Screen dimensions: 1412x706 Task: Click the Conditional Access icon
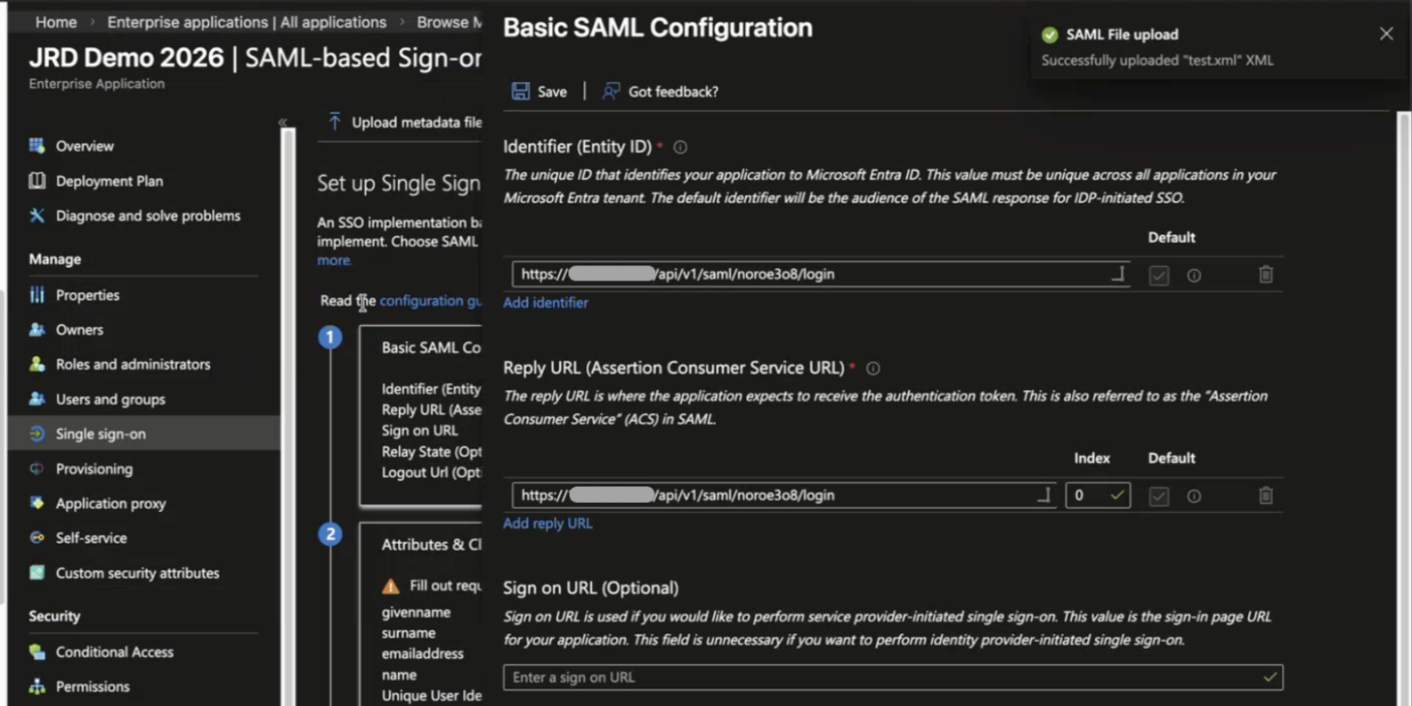[x=37, y=652]
